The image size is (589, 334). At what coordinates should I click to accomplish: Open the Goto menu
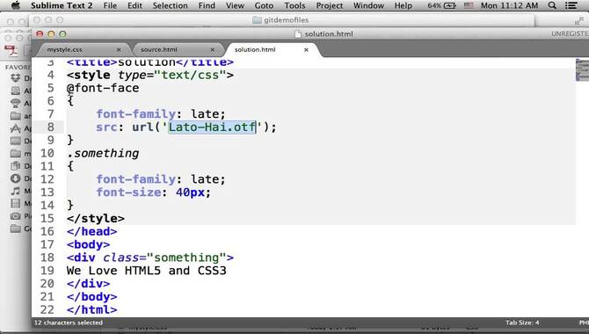pyautogui.click(x=264, y=5)
